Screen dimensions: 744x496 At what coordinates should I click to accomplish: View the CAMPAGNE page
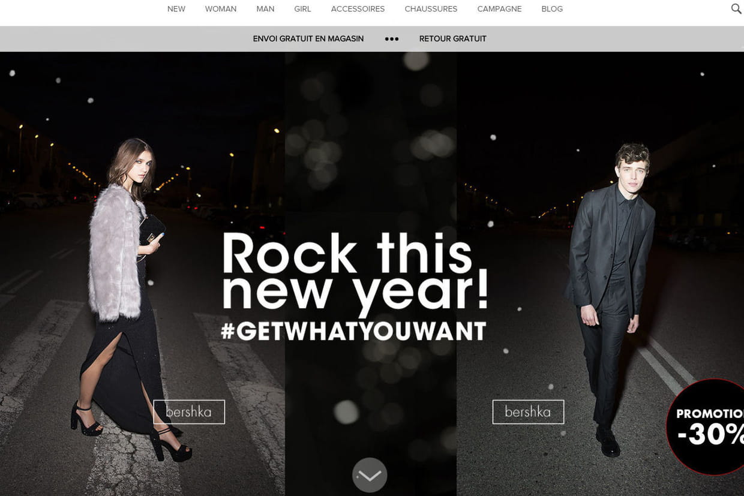click(499, 9)
